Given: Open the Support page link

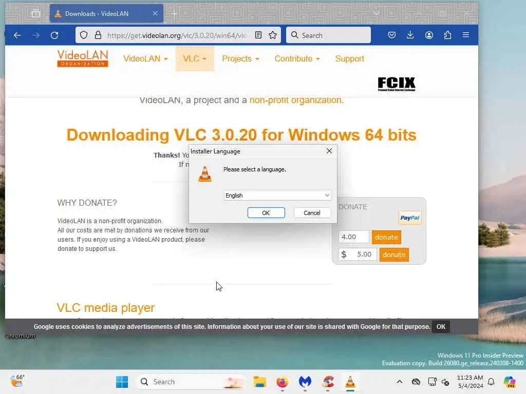Looking at the screenshot, I should [349, 58].
